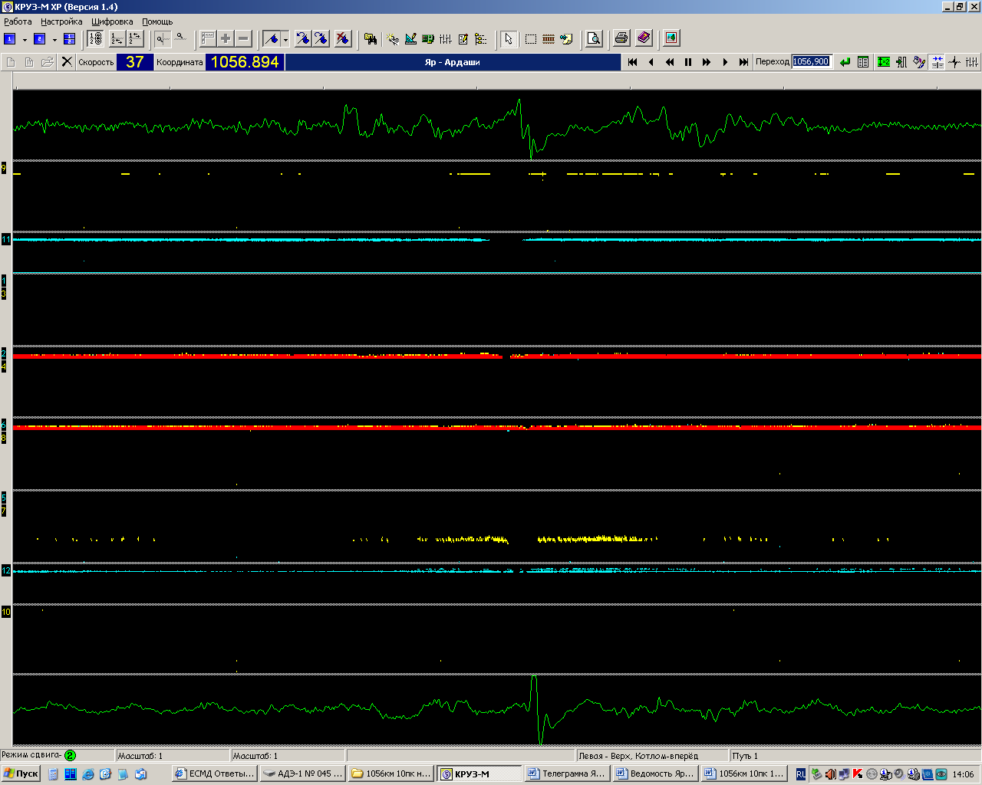The width and height of the screenshot is (982, 785).
Task: Toggle the green x2 scale button
Action: tap(884, 62)
